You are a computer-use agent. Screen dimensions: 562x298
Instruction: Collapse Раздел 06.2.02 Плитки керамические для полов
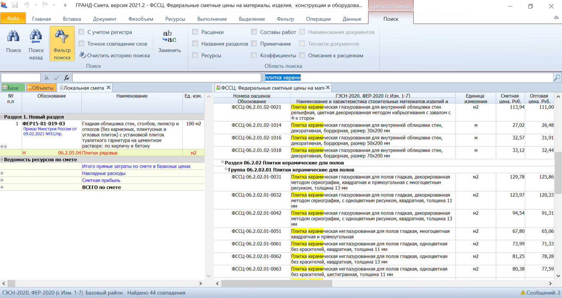[x=222, y=163]
